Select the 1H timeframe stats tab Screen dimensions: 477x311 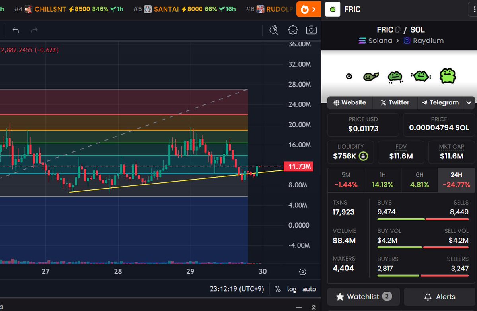pos(383,180)
